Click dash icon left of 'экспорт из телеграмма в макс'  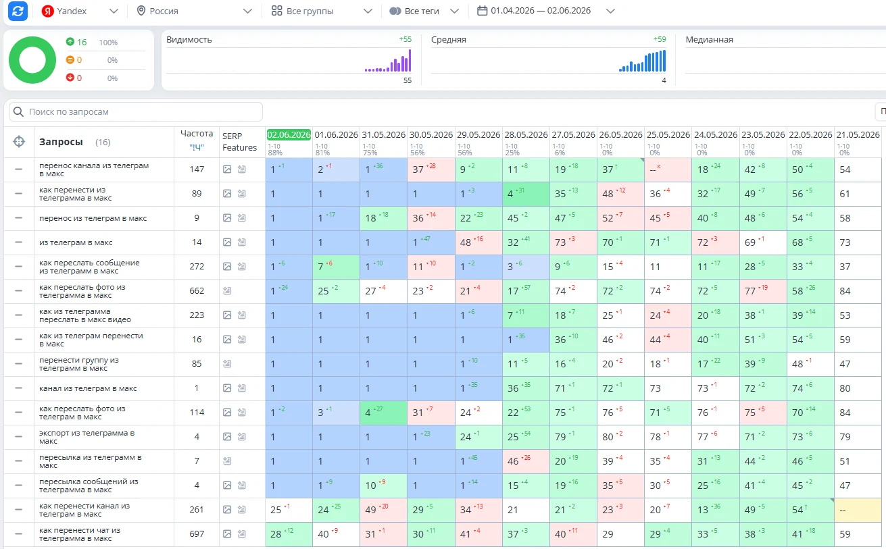pyautogui.click(x=19, y=437)
